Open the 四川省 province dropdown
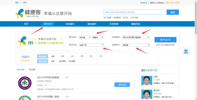197x100 pixels. [x=85, y=37]
